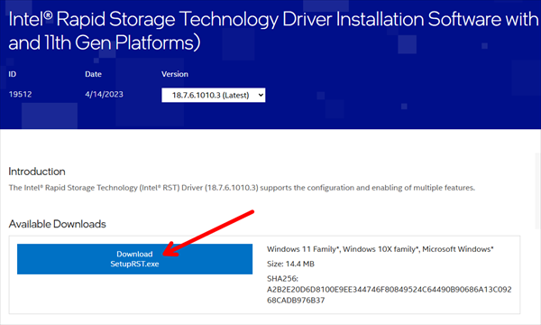The width and height of the screenshot is (541, 325).
Task: Click the Windows 11 Family supported OS line
Action: coord(380,249)
